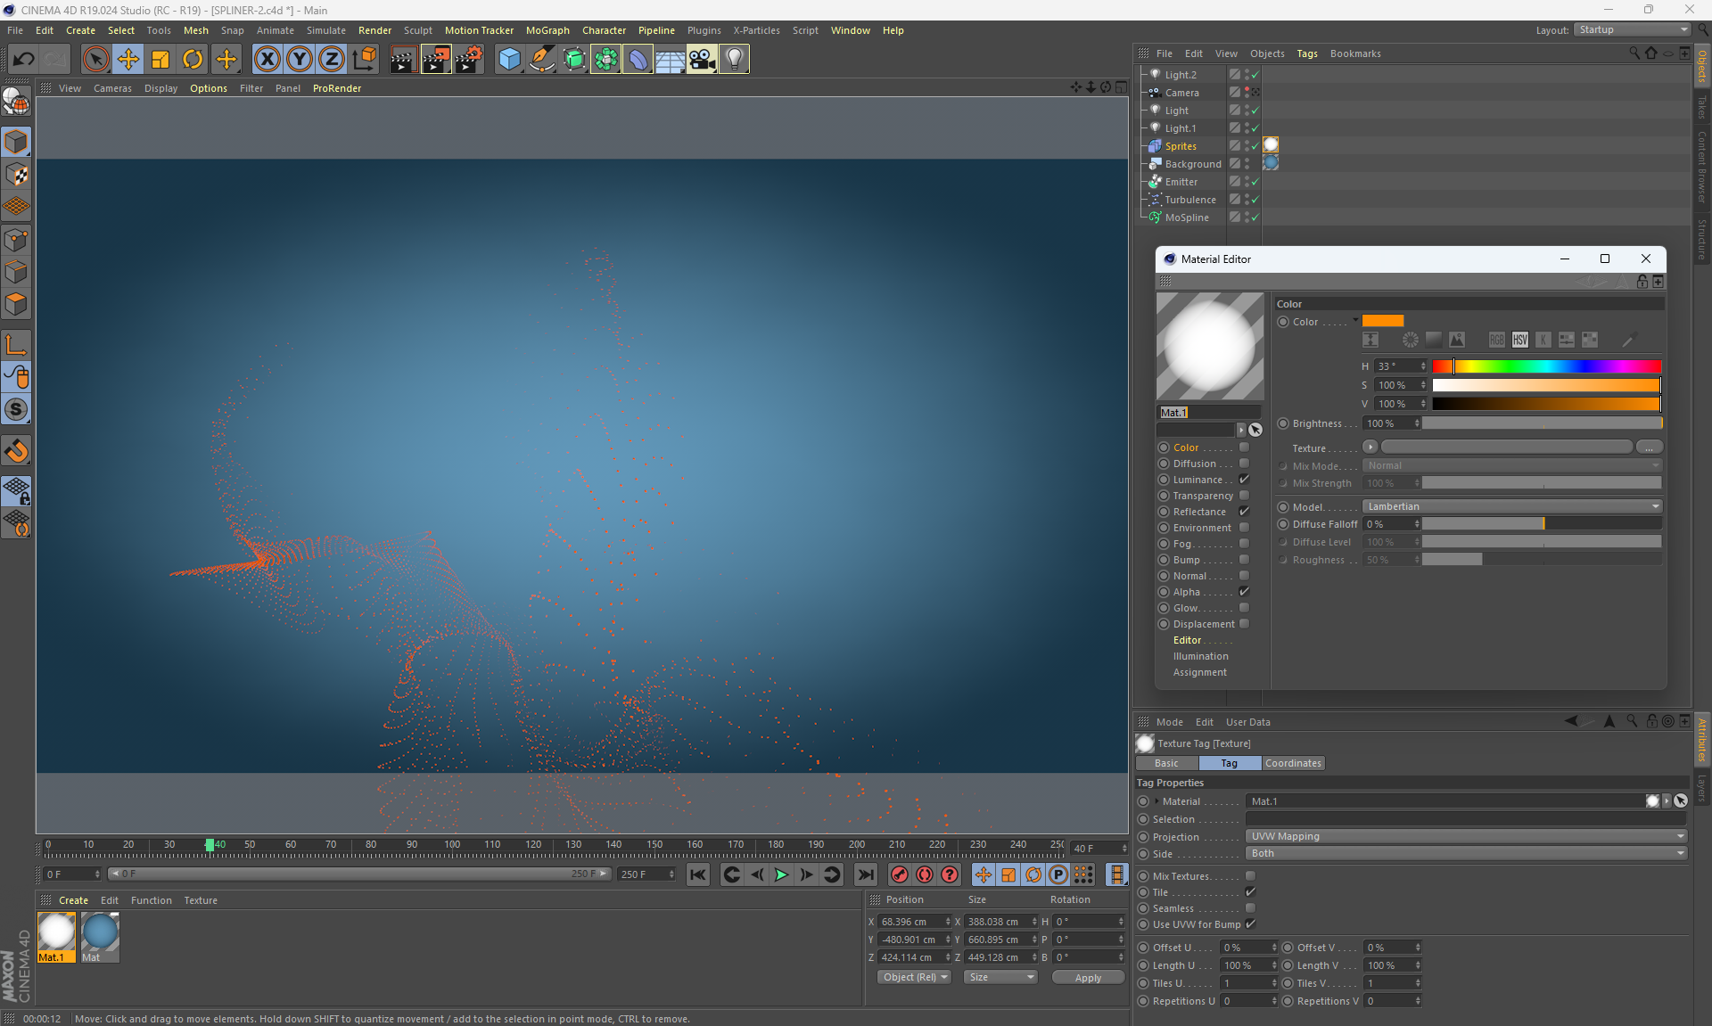This screenshot has height=1026, width=1712.
Task: Disable the Luminance channel checkbox
Action: (x=1244, y=480)
